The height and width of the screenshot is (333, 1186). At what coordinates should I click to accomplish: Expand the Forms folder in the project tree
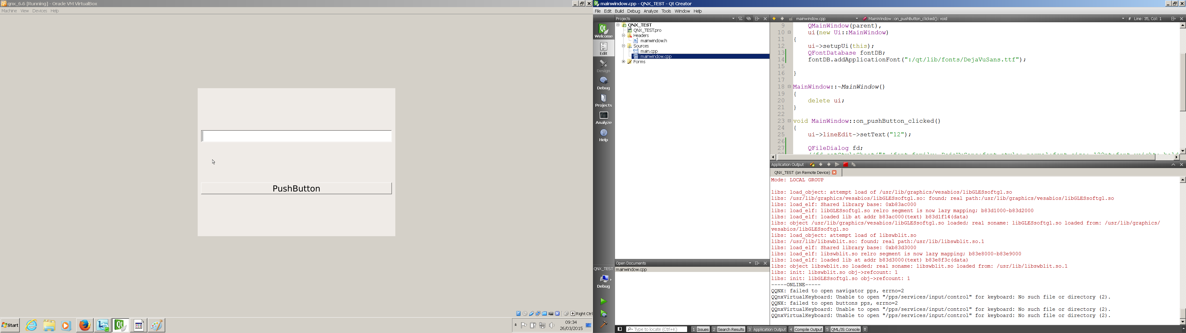(623, 62)
